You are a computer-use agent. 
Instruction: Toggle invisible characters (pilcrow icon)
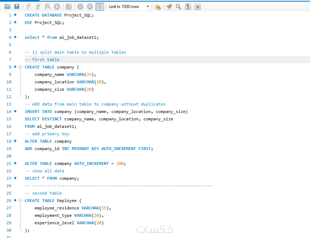coord(188,7)
